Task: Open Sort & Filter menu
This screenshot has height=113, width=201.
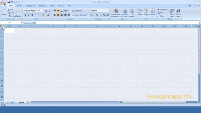Action: pos(172,13)
